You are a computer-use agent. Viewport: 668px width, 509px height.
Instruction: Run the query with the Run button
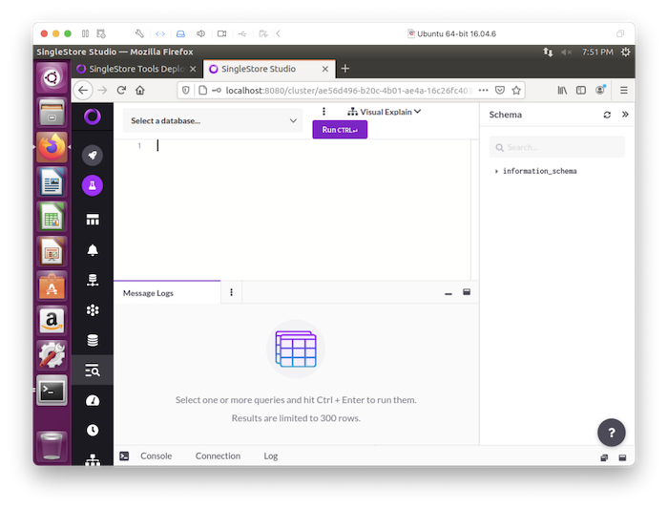click(340, 130)
